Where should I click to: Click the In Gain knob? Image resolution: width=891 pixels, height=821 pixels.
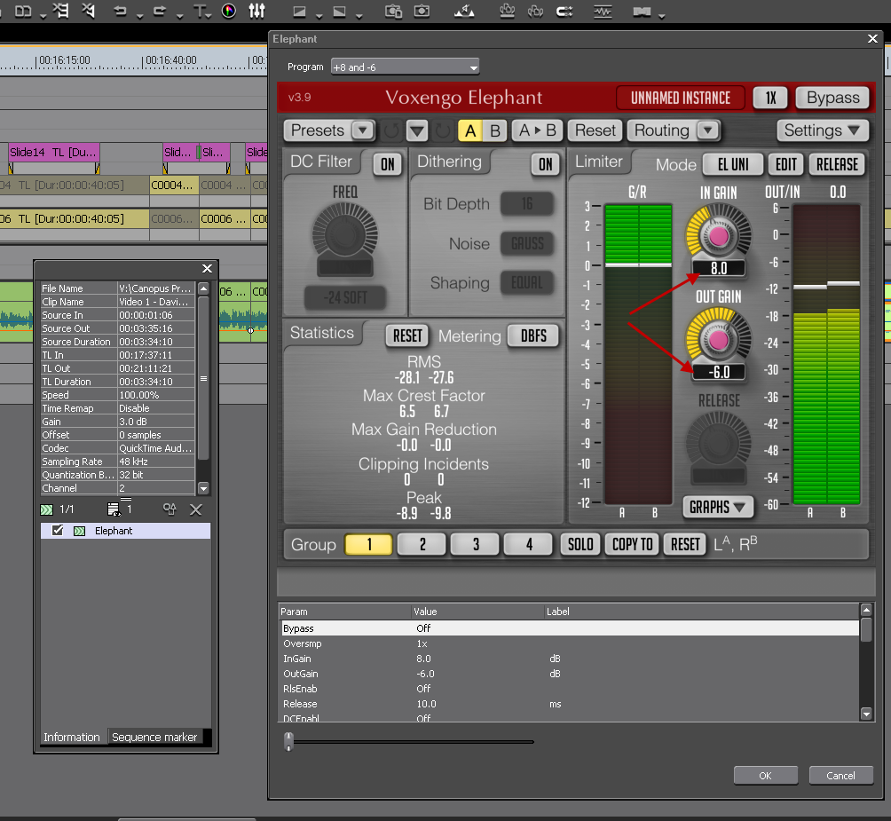coord(718,234)
